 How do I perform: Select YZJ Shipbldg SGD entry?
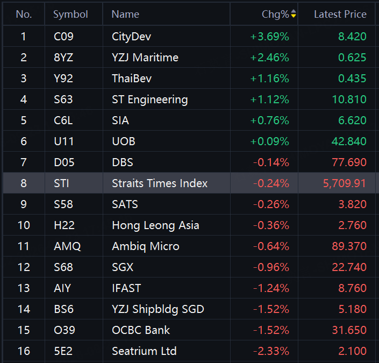[189, 309]
